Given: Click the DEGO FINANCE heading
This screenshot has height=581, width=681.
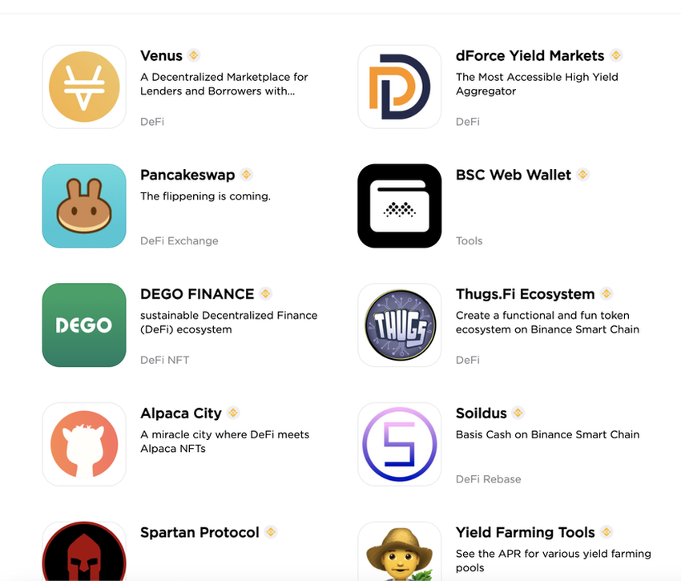Looking at the screenshot, I should [197, 294].
